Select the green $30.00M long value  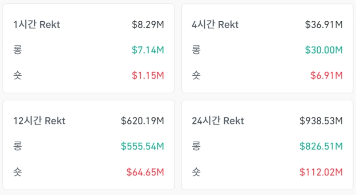pos(324,50)
